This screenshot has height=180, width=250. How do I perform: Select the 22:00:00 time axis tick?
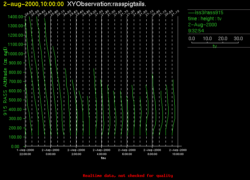(x=25, y=153)
